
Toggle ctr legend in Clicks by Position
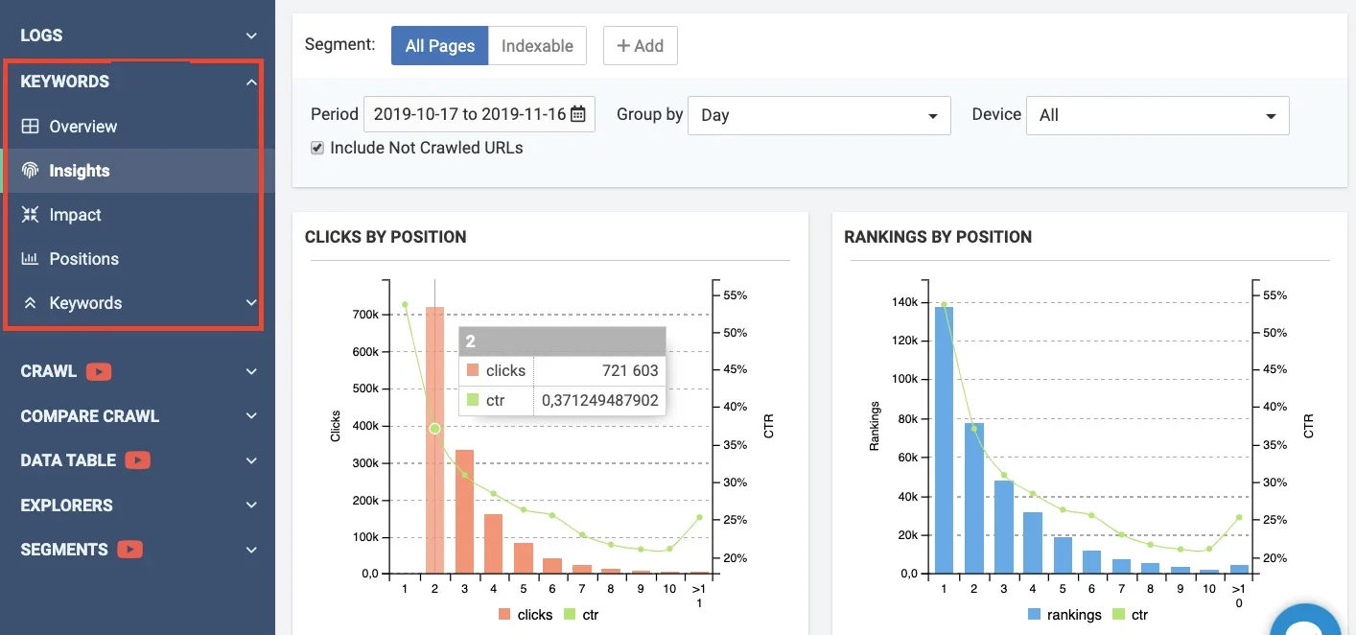580,614
